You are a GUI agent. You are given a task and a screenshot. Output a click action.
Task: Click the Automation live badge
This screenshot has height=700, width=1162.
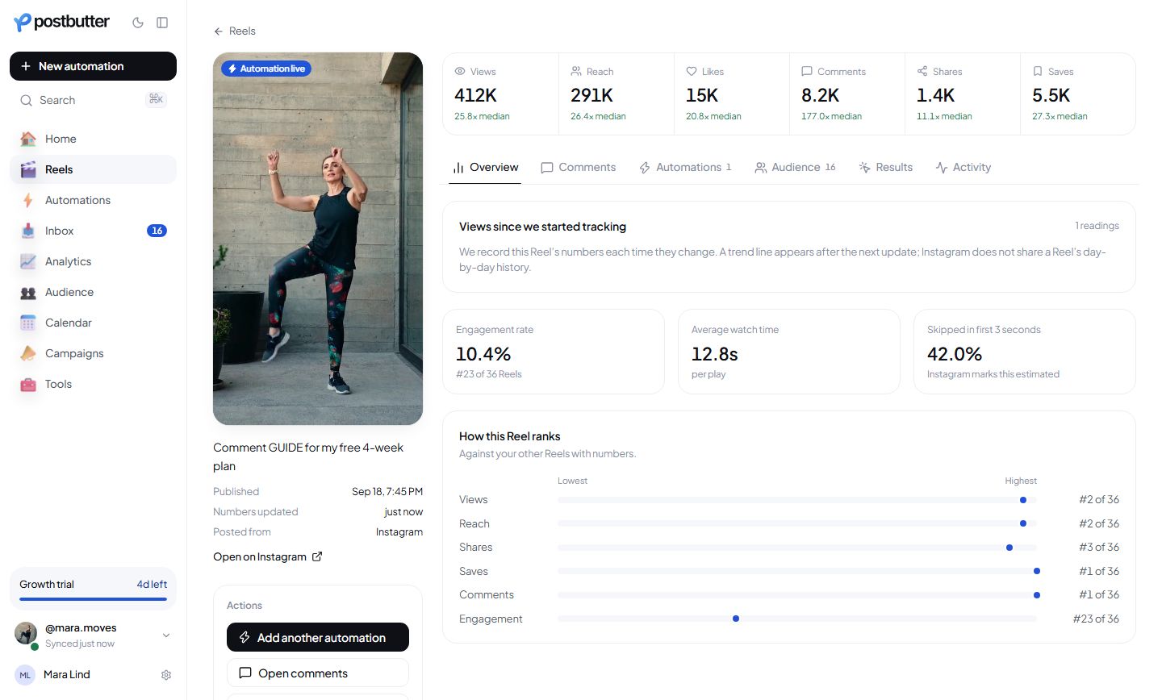coord(266,69)
